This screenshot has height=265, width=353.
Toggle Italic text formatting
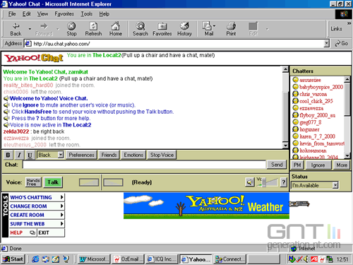point(19,155)
